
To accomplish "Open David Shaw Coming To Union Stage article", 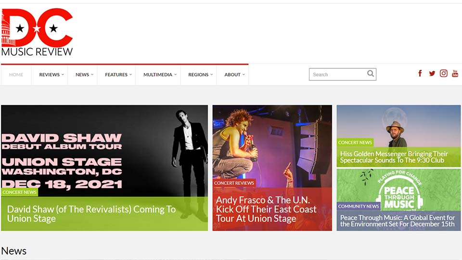I will [91, 214].
